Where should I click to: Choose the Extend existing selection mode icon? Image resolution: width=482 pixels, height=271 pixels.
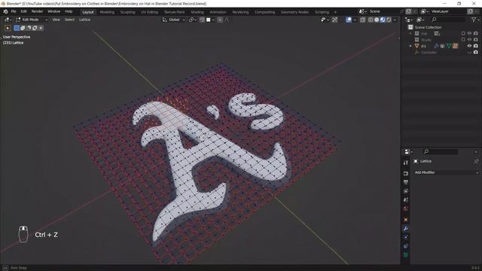point(23,28)
